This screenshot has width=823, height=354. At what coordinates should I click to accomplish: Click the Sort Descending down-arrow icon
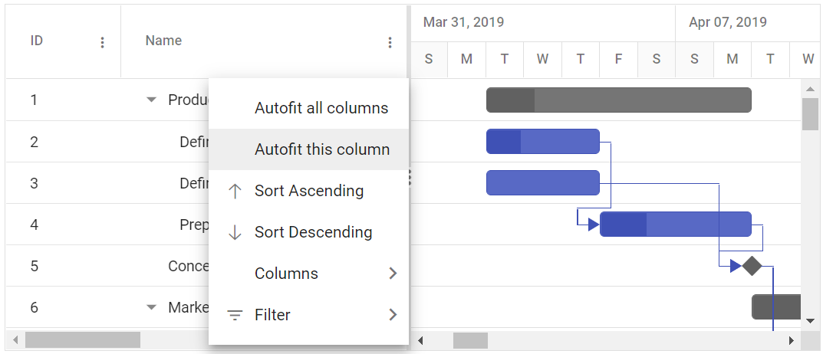pyautogui.click(x=235, y=232)
